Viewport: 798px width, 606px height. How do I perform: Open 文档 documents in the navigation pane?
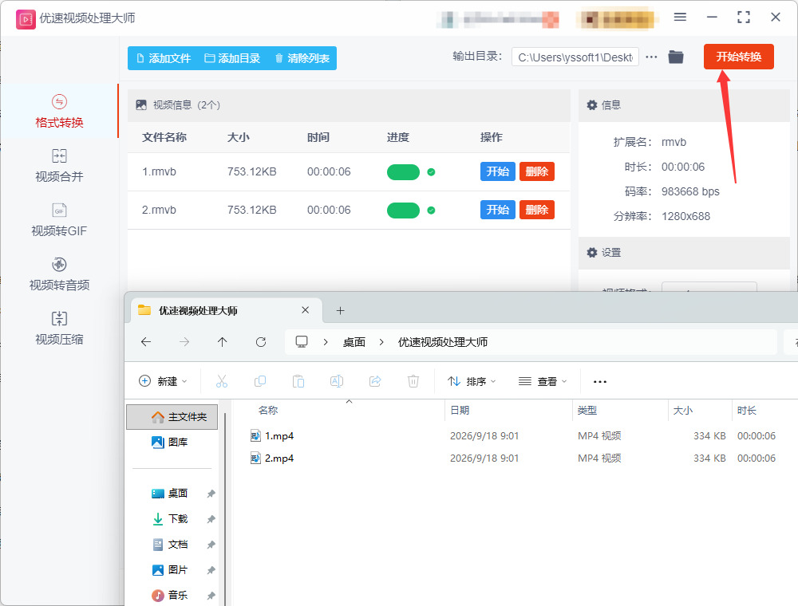coord(170,545)
